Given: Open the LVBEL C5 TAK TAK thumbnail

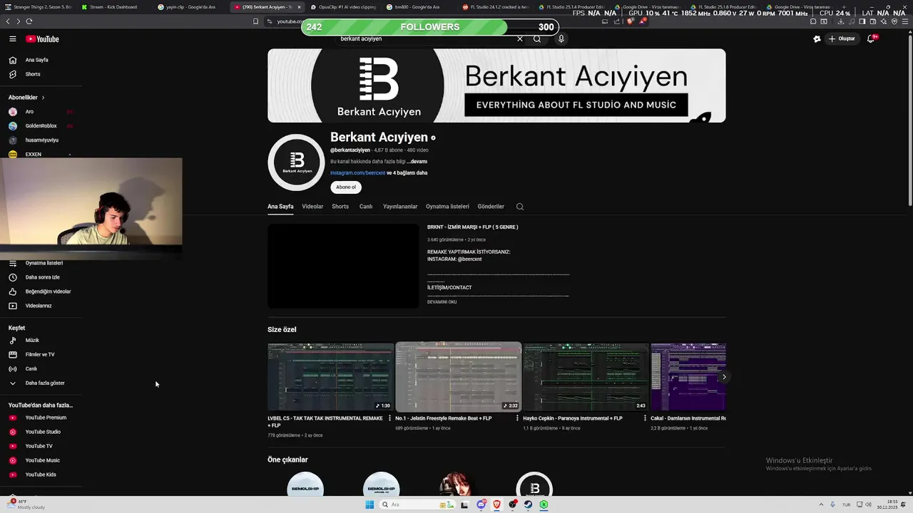Looking at the screenshot, I should coord(330,377).
